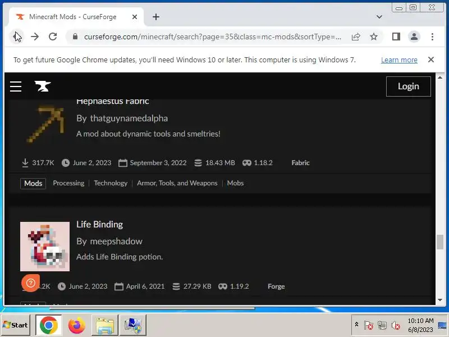Open the CurseForge hamburger menu
This screenshot has height=337, width=449.
pyautogui.click(x=16, y=86)
